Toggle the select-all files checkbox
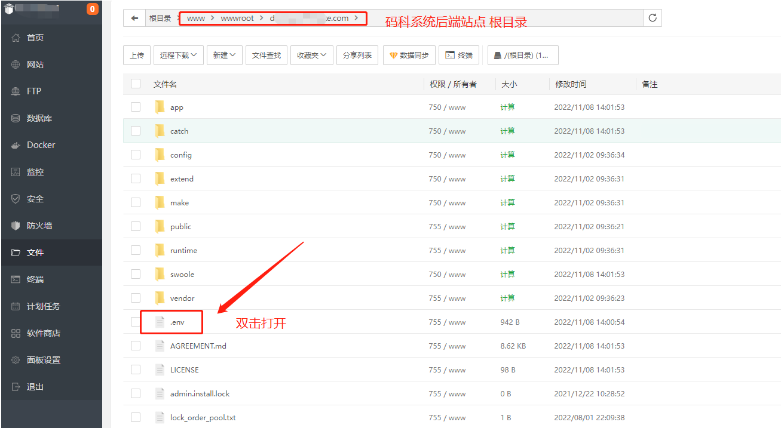 [x=136, y=84]
